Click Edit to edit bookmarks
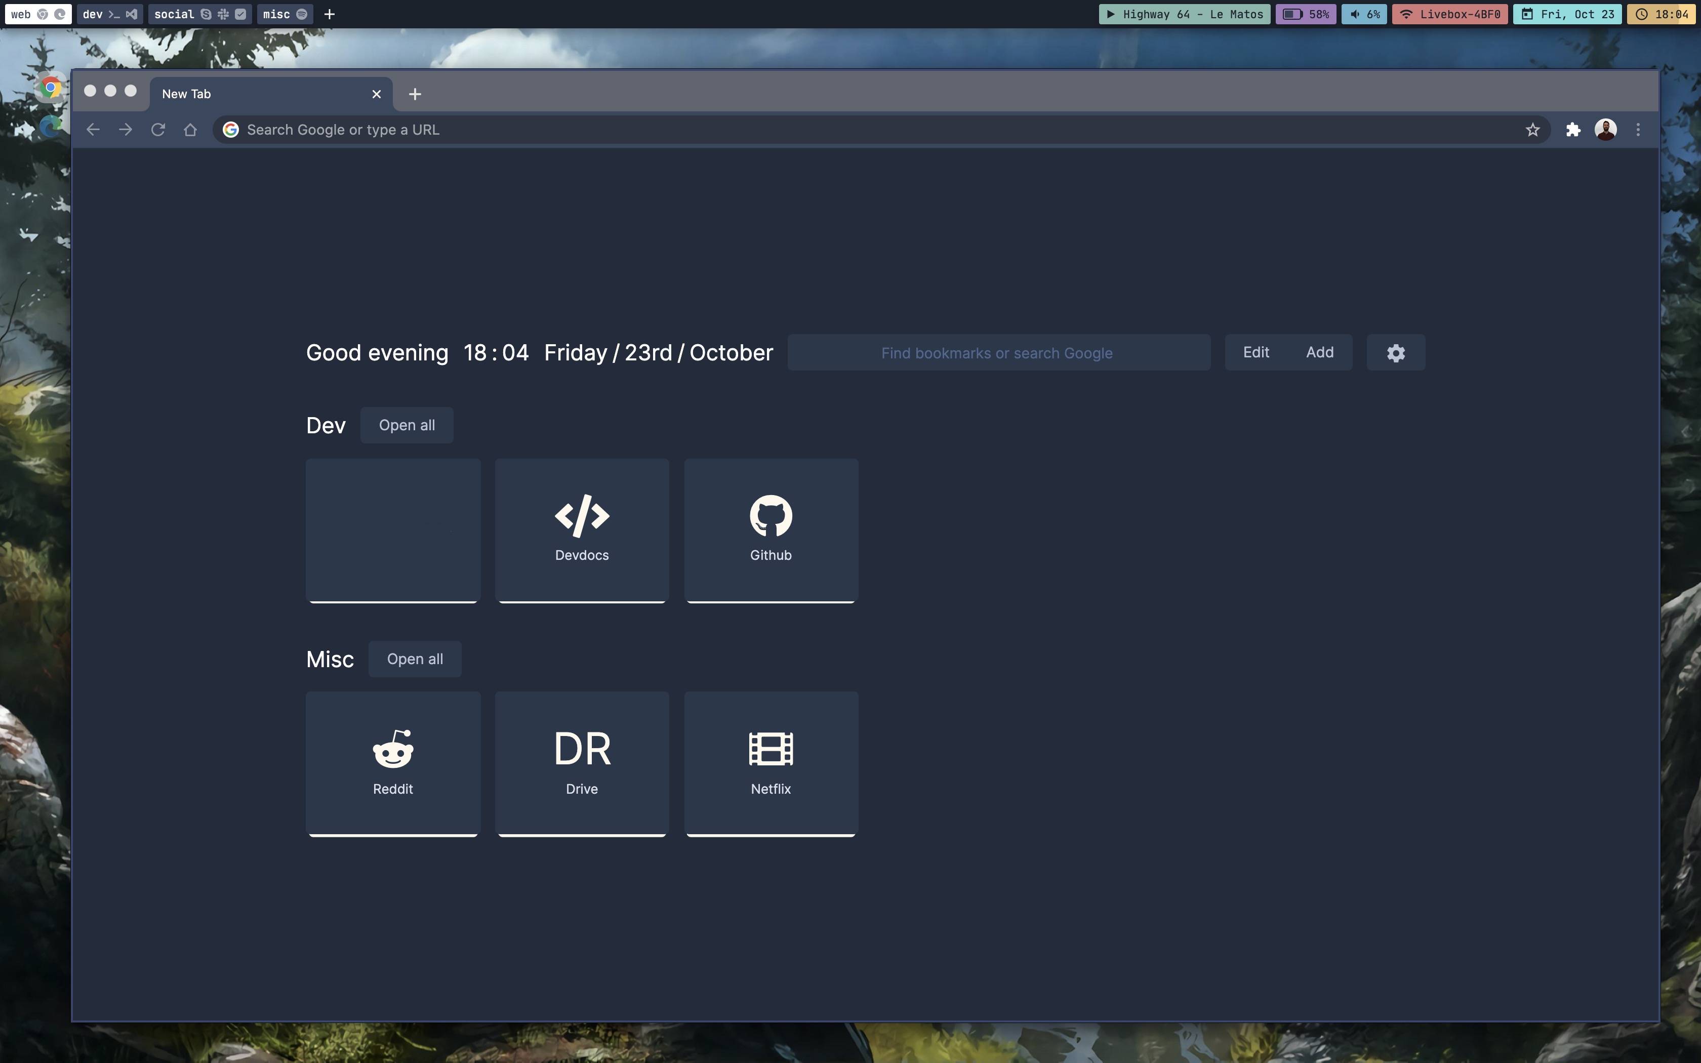 [x=1255, y=353]
